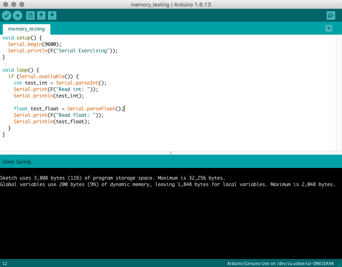Image resolution: width=342 pixels, height=267 pixels.
Task: Expand the tab menu dropdown arrow
Action: 329,29
